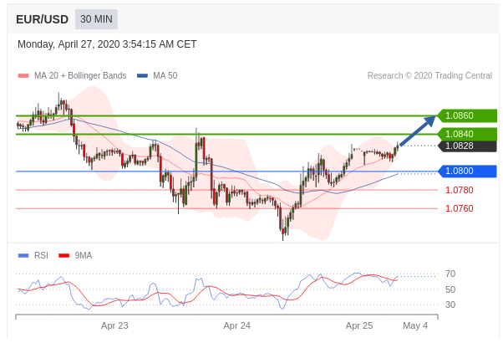Screen dimensions: 503x343
Task: Click the Apr 24 date axis label
Action: click(x=236, y=325)
